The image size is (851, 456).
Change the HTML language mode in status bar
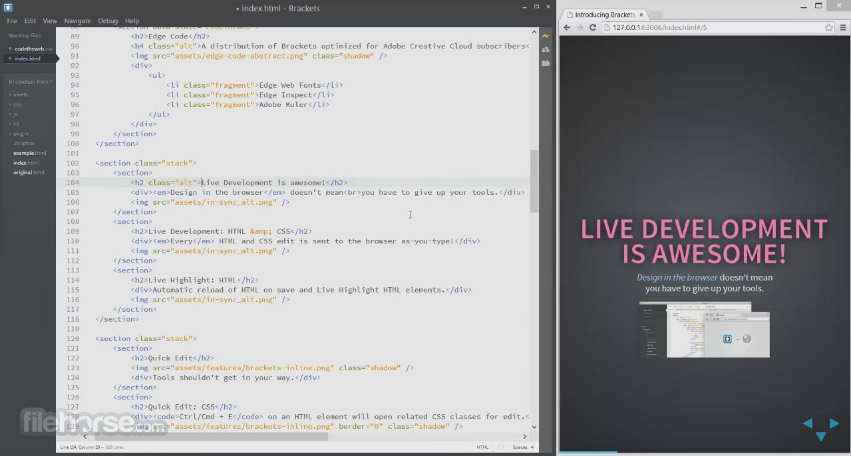coord(482,447)
